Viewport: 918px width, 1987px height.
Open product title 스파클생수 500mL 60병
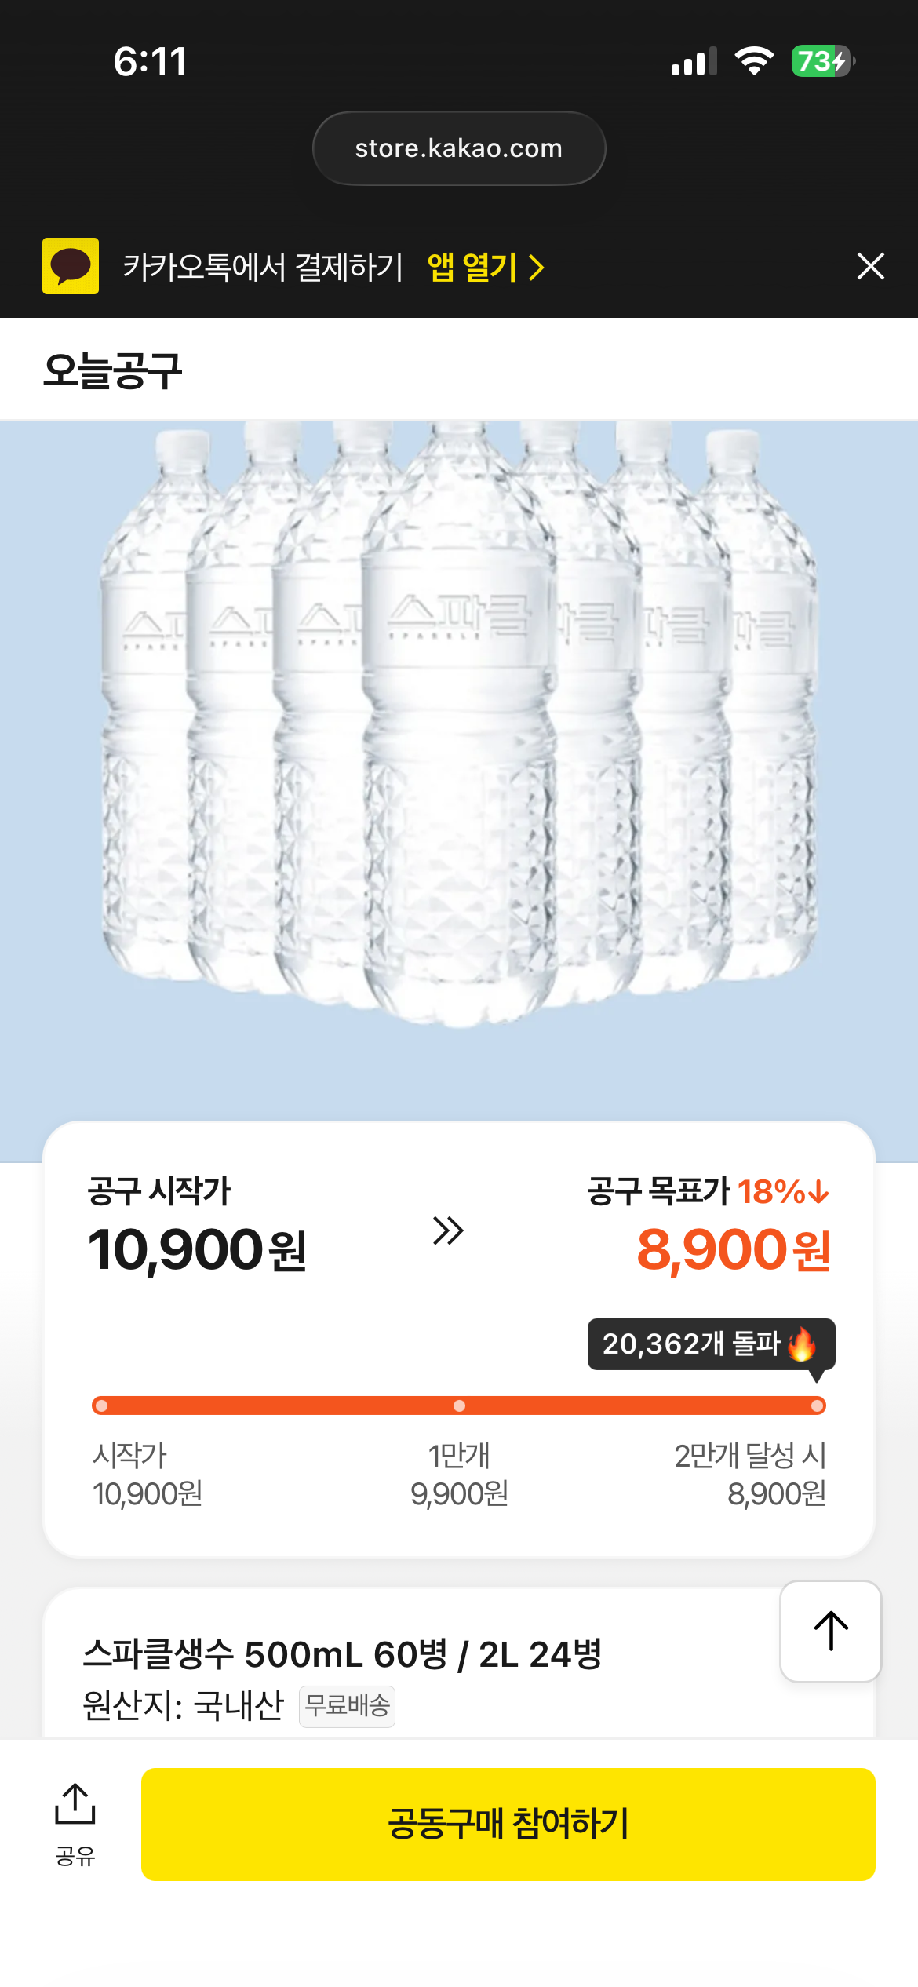pyautogui.click(x=342, y=1654)
